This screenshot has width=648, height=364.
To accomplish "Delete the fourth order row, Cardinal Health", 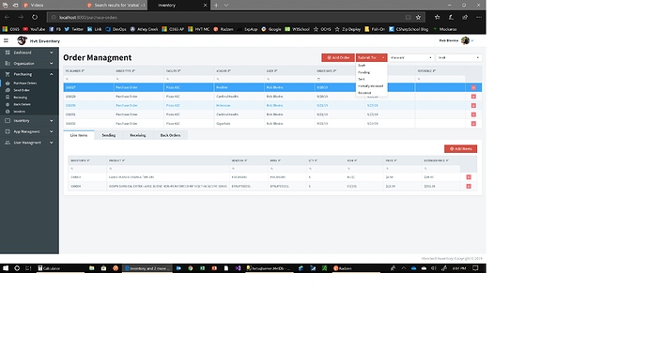I will coord(473,114).
